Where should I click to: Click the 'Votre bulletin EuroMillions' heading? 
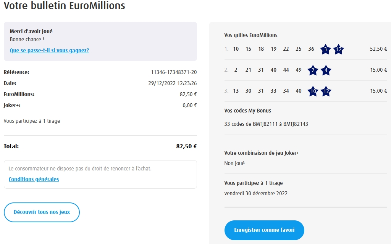click(x=64, y=6)
